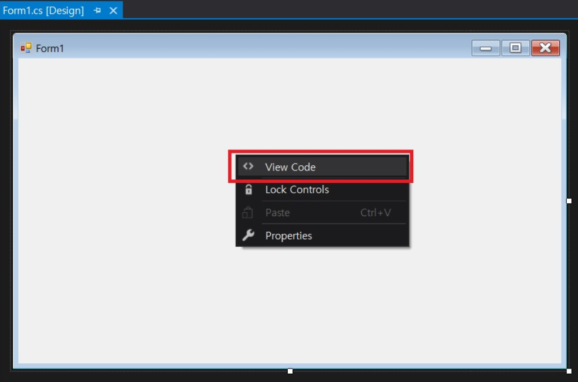Click the Ctrl+V shortcut label

pos(376,213)
